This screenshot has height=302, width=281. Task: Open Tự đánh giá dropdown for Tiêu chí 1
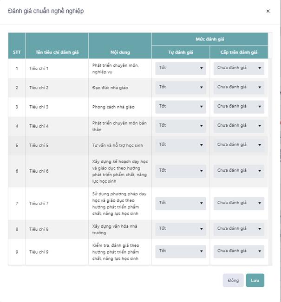point(181,68)
